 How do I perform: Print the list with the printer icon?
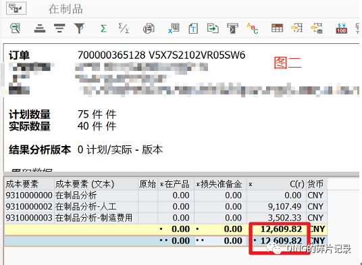click(149, 28)
